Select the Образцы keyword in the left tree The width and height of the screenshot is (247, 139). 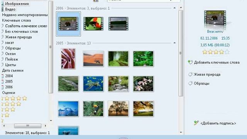tap(13, 48)
